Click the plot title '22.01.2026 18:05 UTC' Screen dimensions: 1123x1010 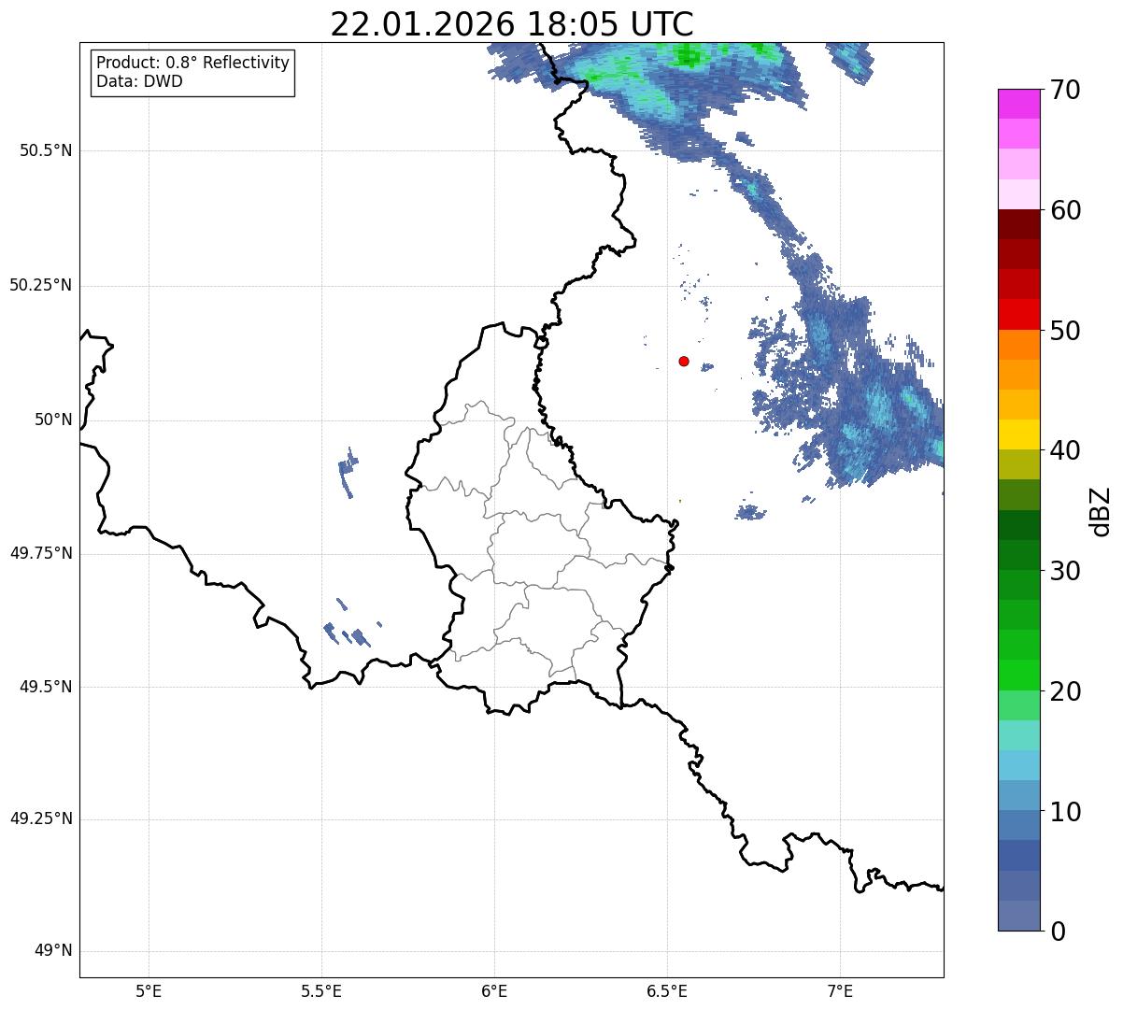coord(512,24)
